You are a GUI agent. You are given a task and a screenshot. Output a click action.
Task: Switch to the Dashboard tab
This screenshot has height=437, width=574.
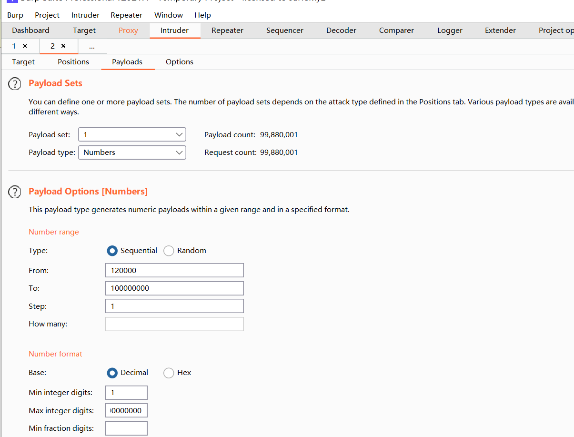point(30,30)
